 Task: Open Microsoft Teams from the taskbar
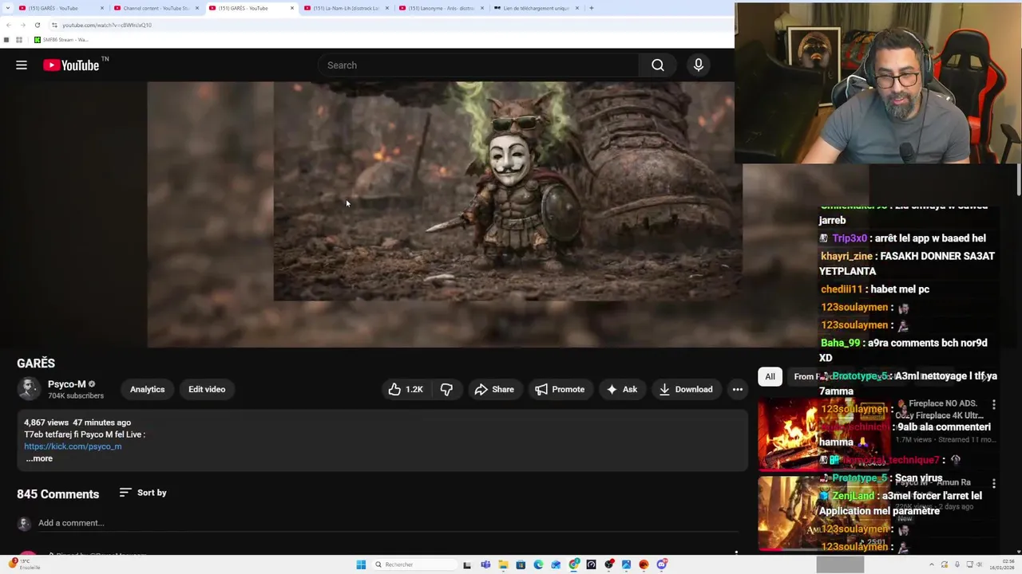485,564
